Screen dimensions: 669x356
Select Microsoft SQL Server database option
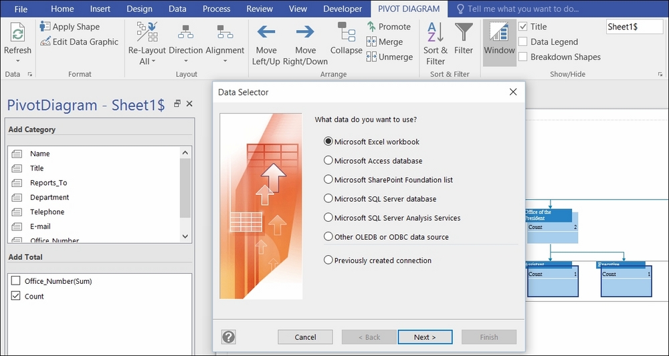tap(328, 198)
